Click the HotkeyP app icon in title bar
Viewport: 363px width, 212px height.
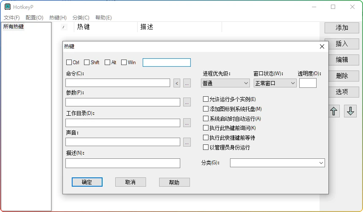click(8, 7)
